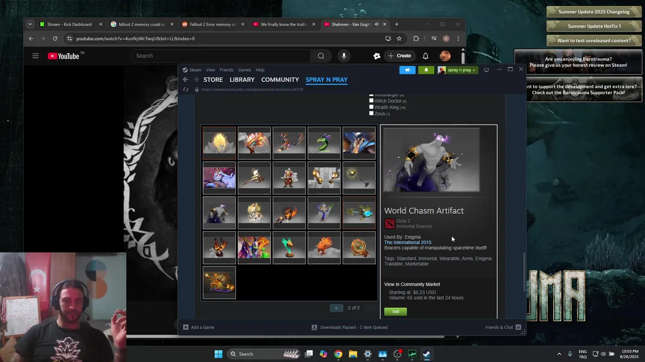Viewport: 645px width, 362px height.
Task: Reload the Steam inventory page
Action: pos(186,89)
